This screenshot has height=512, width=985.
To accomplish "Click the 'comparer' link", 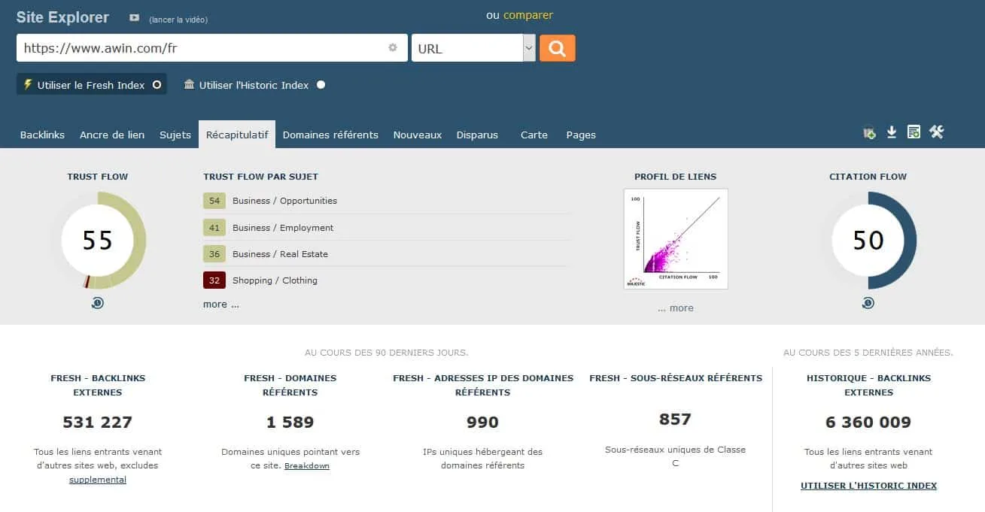I will [528, 15].
